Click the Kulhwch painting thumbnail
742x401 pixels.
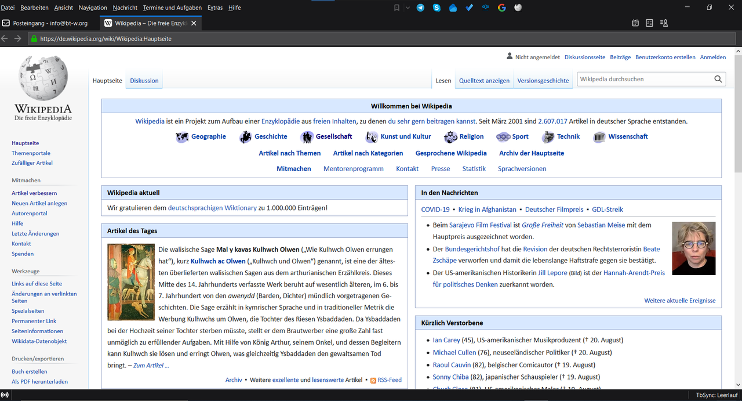coord(131,282)
